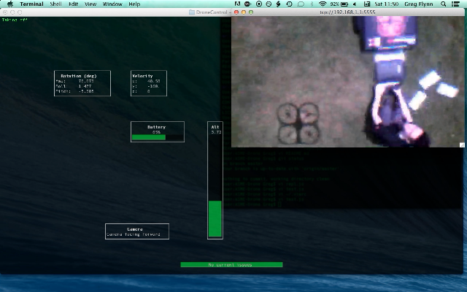
Task: Click the 'Camera facing forward' text
Action: (134, 234)
